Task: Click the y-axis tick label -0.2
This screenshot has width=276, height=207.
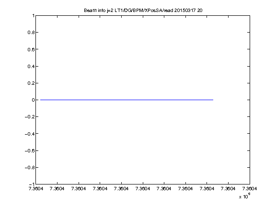Action: pos(29,117)
